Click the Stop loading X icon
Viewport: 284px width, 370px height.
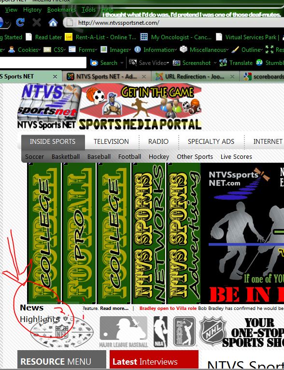pyautogui.click(x=37, y=22)
